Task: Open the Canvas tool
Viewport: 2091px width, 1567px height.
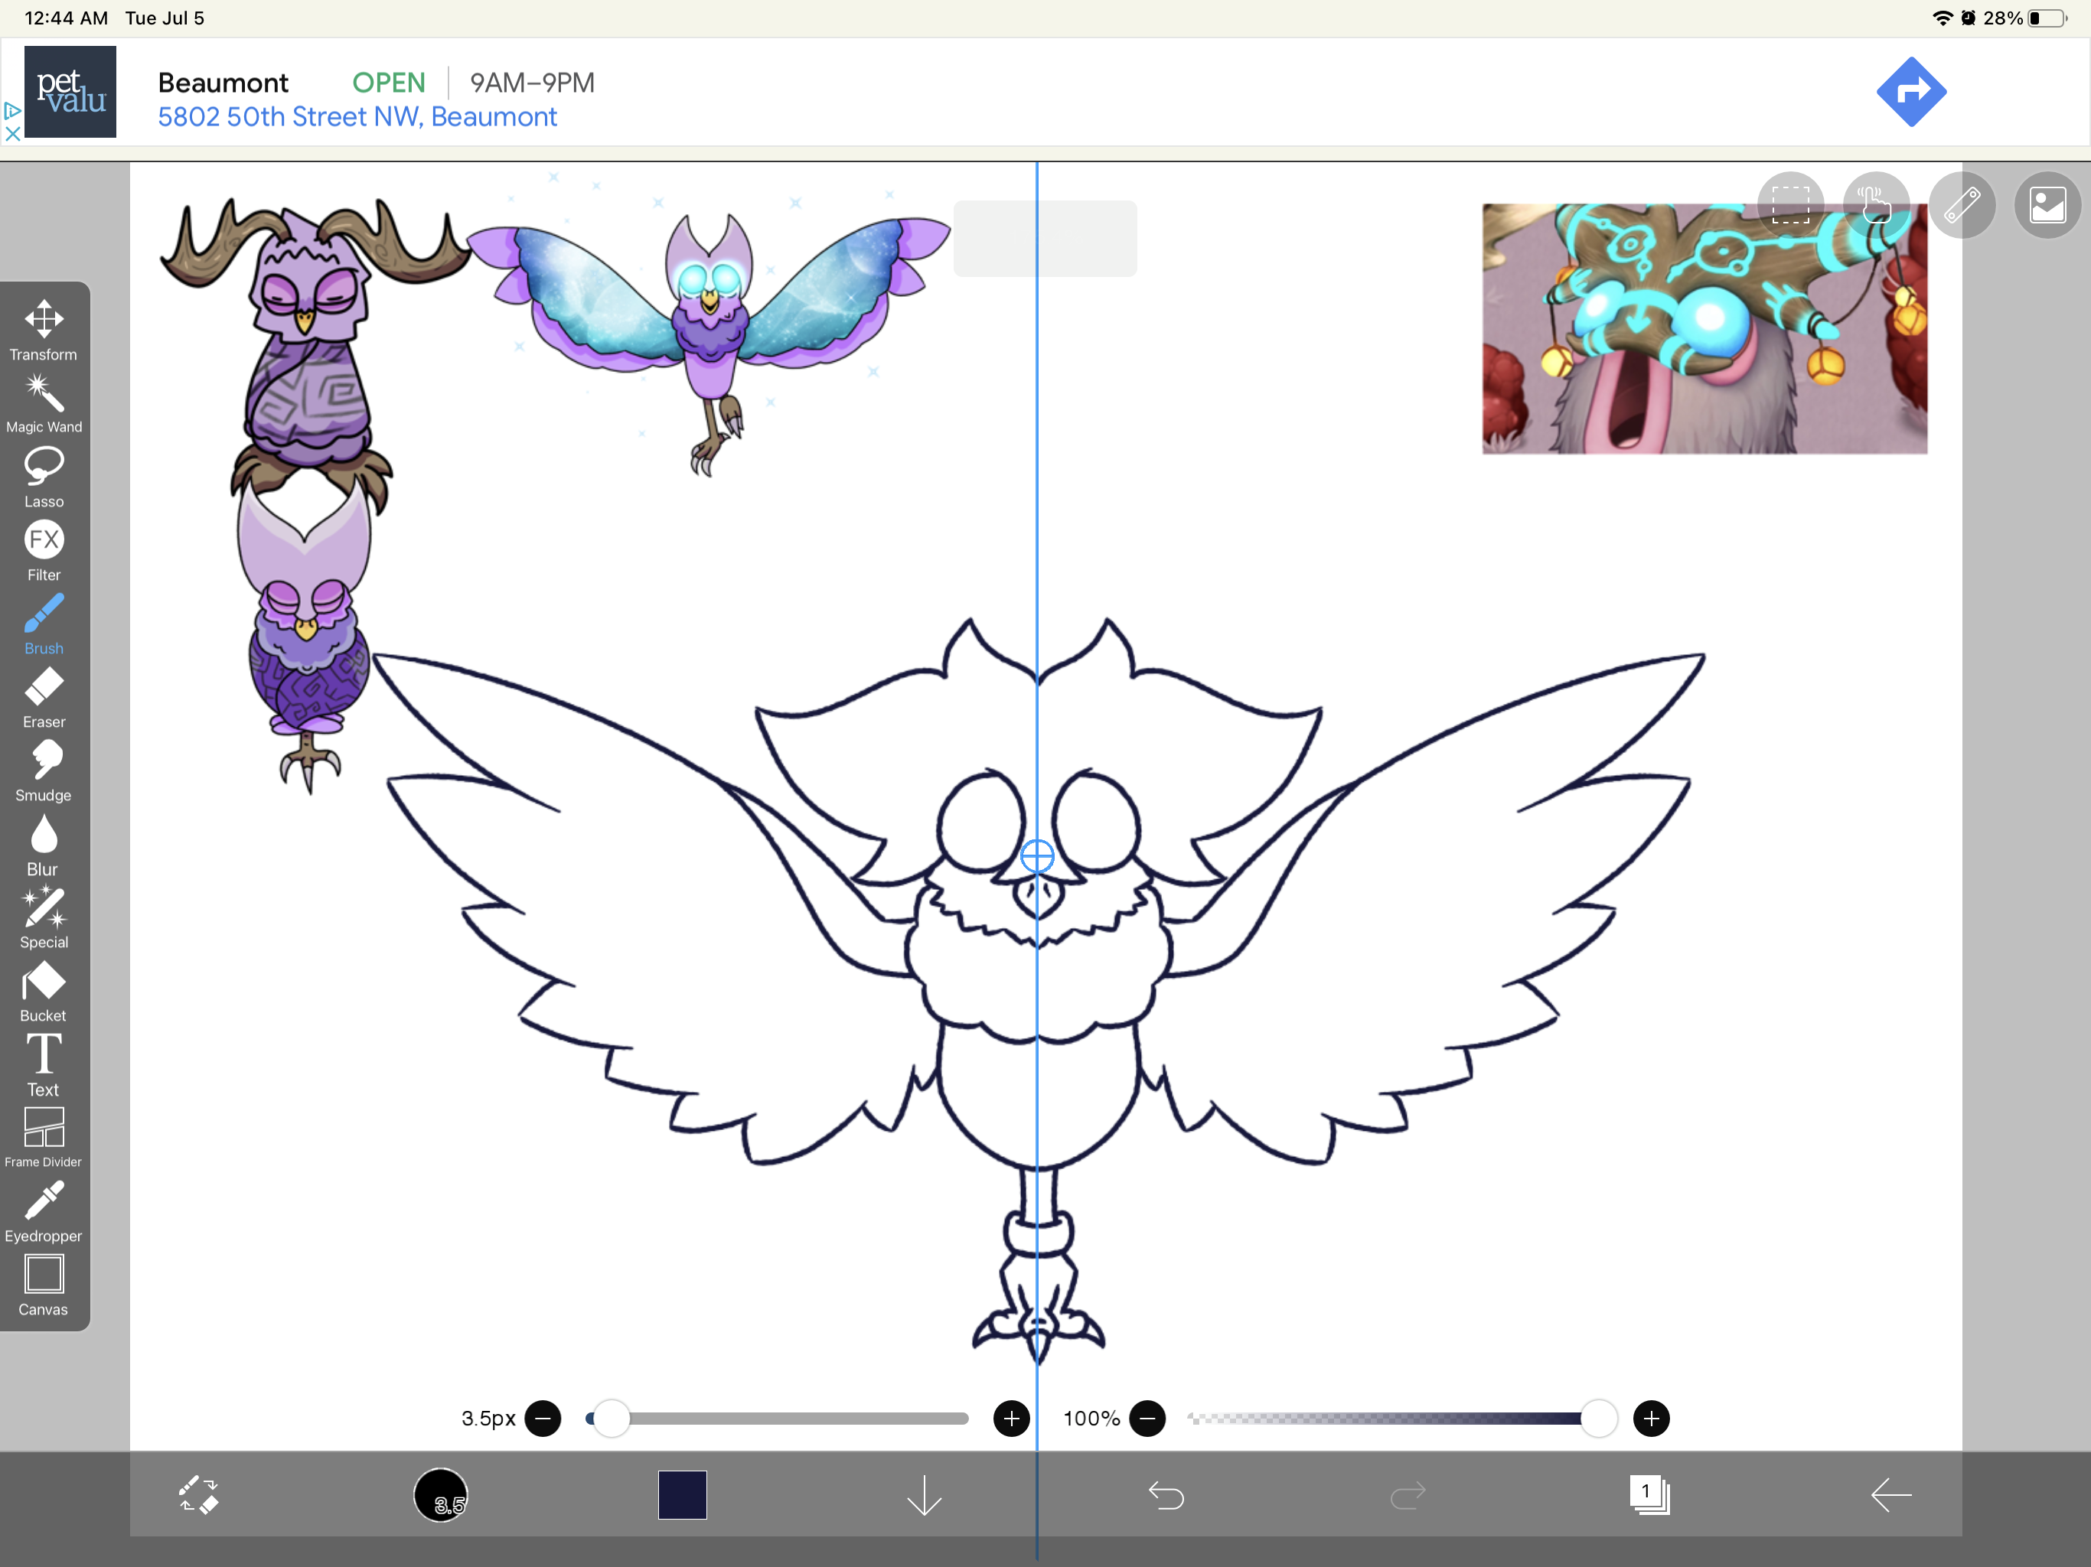Action: point(44,1285)
